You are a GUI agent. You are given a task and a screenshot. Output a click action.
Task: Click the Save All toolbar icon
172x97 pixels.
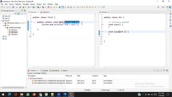tap(10, 7)
